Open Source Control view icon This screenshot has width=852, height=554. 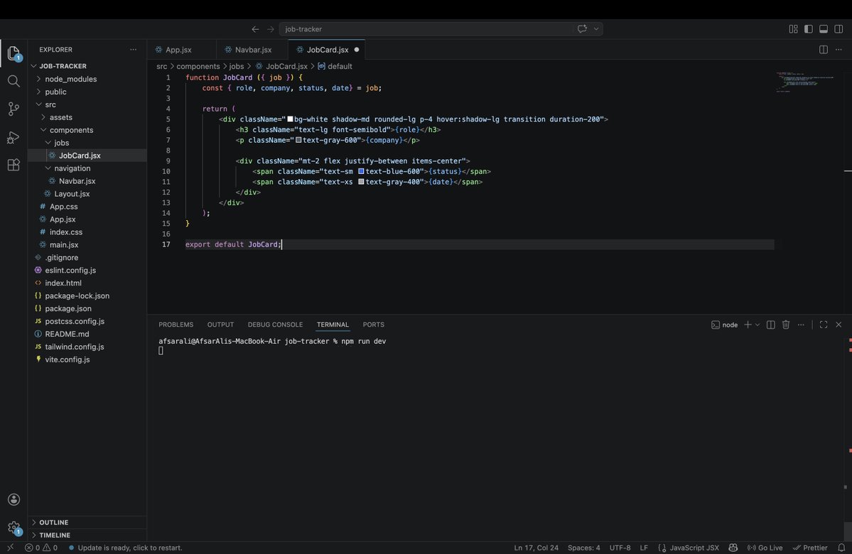coord(14,109)
